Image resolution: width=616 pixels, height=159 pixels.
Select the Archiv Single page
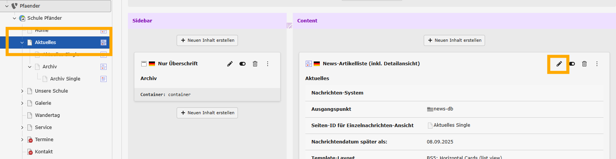[x=65, y=79]
